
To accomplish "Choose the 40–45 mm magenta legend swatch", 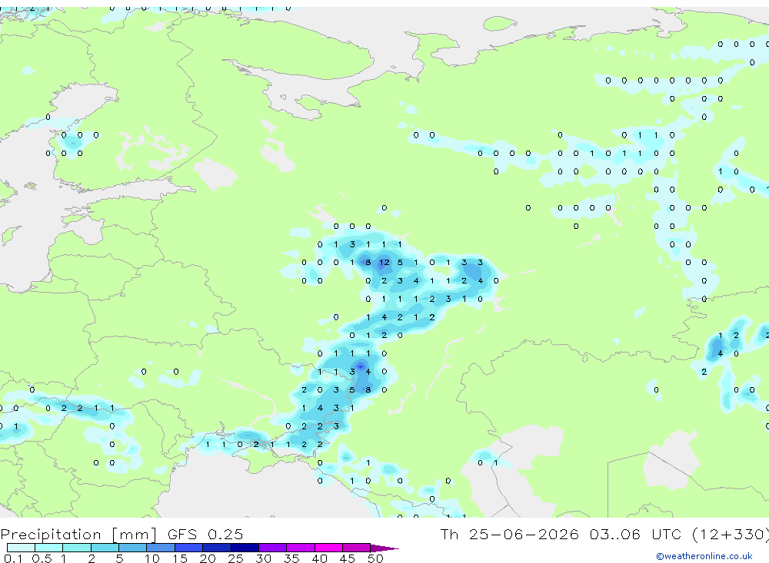I will coord(328,548).
